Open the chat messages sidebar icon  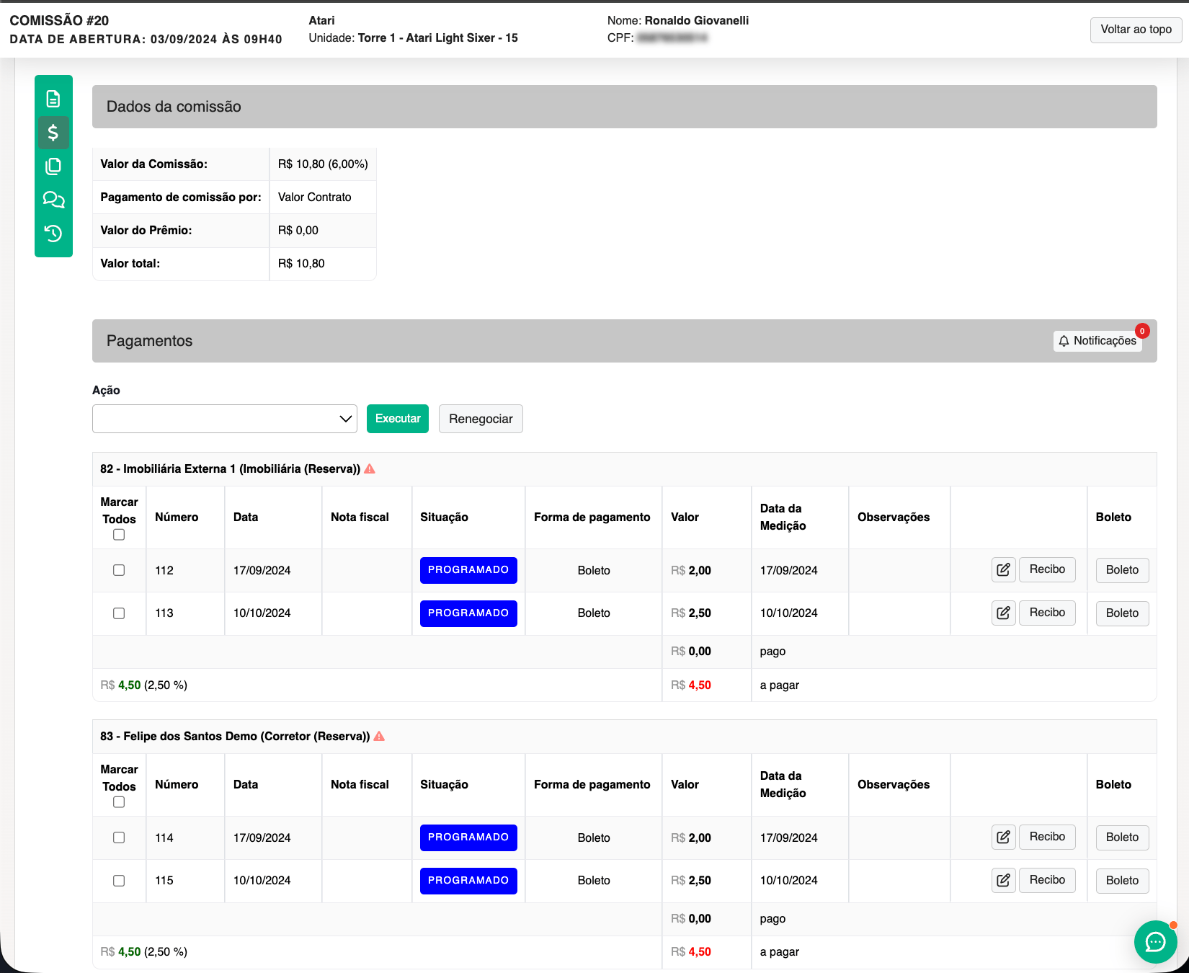pyautogui.click(x=53, y=200)
